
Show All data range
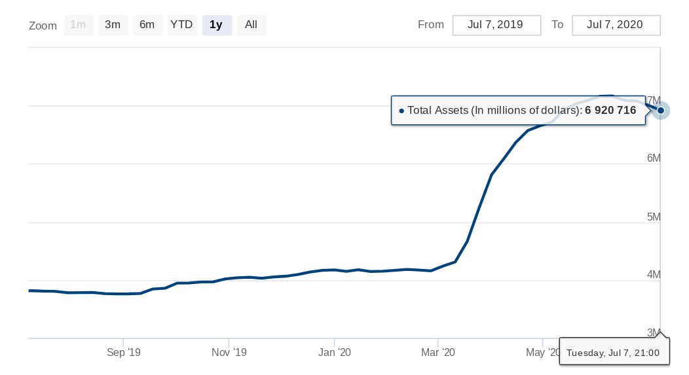pyautogui.click(x=251, y=25)
